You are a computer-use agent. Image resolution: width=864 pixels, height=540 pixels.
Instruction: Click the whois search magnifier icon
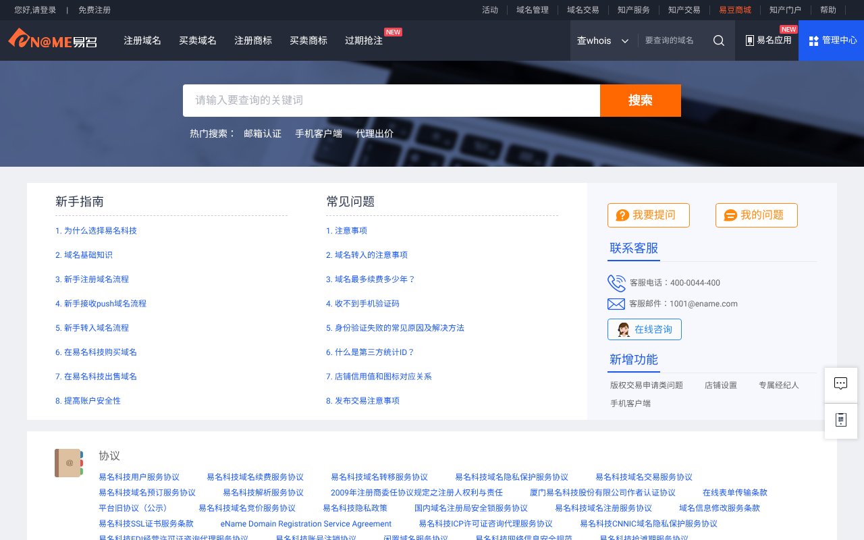718,40
